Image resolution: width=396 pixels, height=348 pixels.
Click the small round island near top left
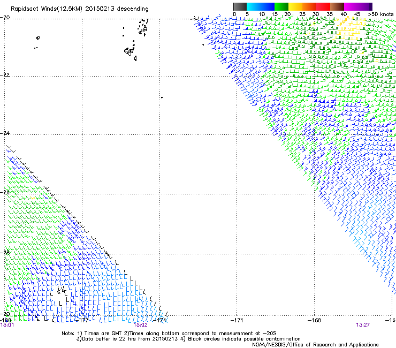(x=38, y=38)
